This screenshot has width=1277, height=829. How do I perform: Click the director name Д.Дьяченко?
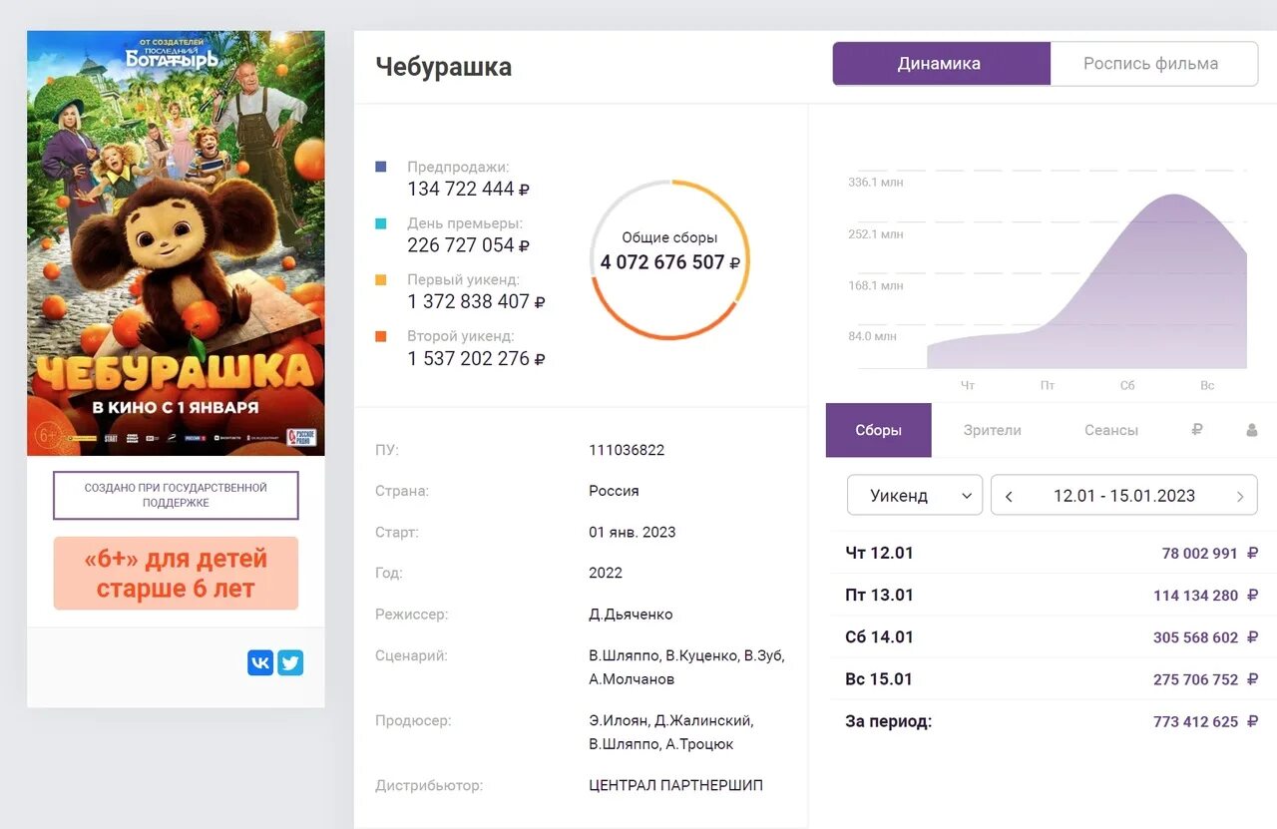click(631, 614)
